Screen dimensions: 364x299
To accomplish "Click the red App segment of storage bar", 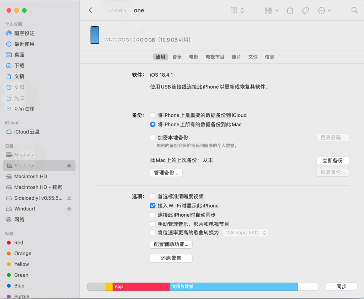I will pos(141,287).
